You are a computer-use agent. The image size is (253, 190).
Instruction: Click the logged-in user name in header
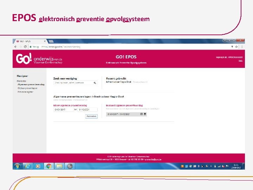click(235, 57)
